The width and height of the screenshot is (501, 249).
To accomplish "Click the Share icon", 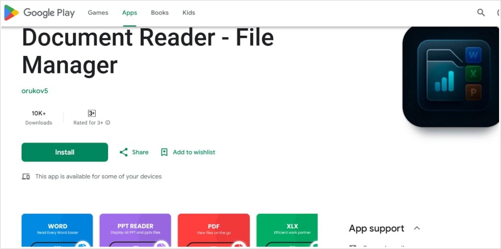I will 124,152.
